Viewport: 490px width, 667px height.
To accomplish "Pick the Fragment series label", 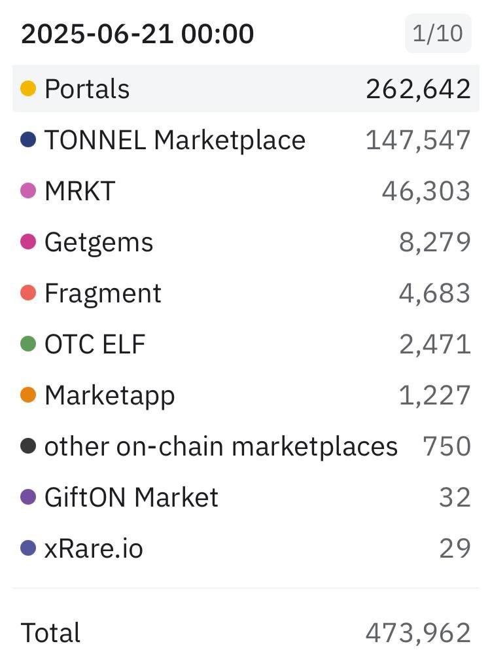I will point(103,294).
